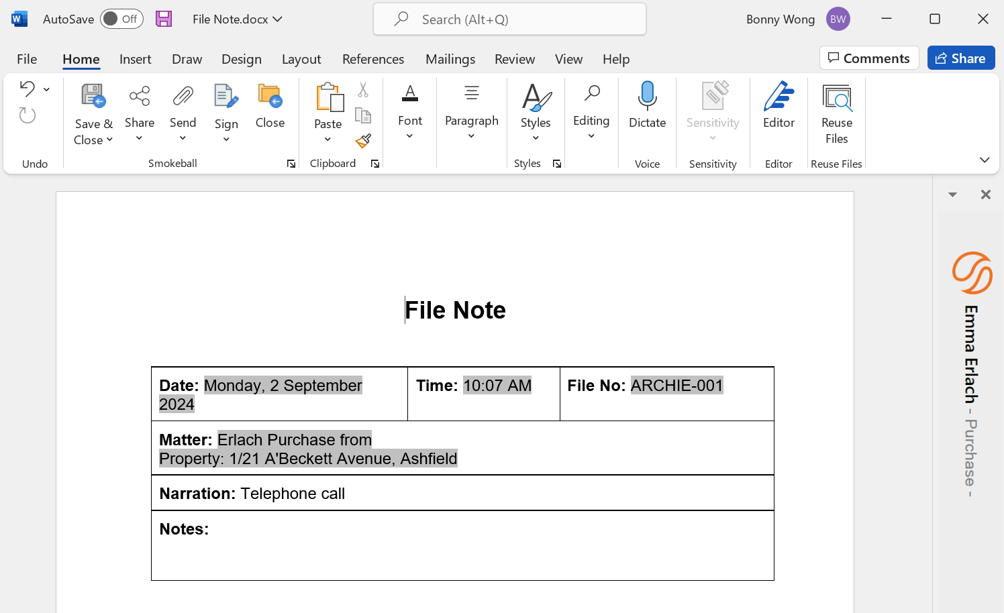1004x613 pixels.
Task: Expand the Paragraph options dropdown
Action: pyautogui.click(x=471, y=136)
